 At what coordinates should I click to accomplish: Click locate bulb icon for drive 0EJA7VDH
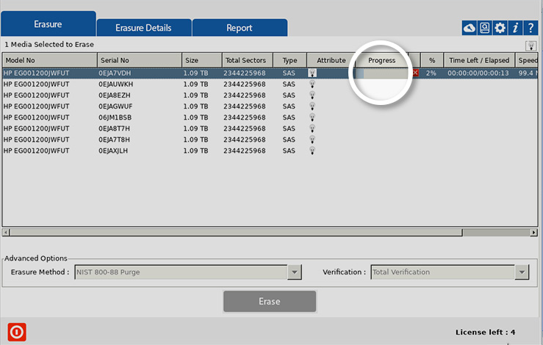tap(312, 73)
